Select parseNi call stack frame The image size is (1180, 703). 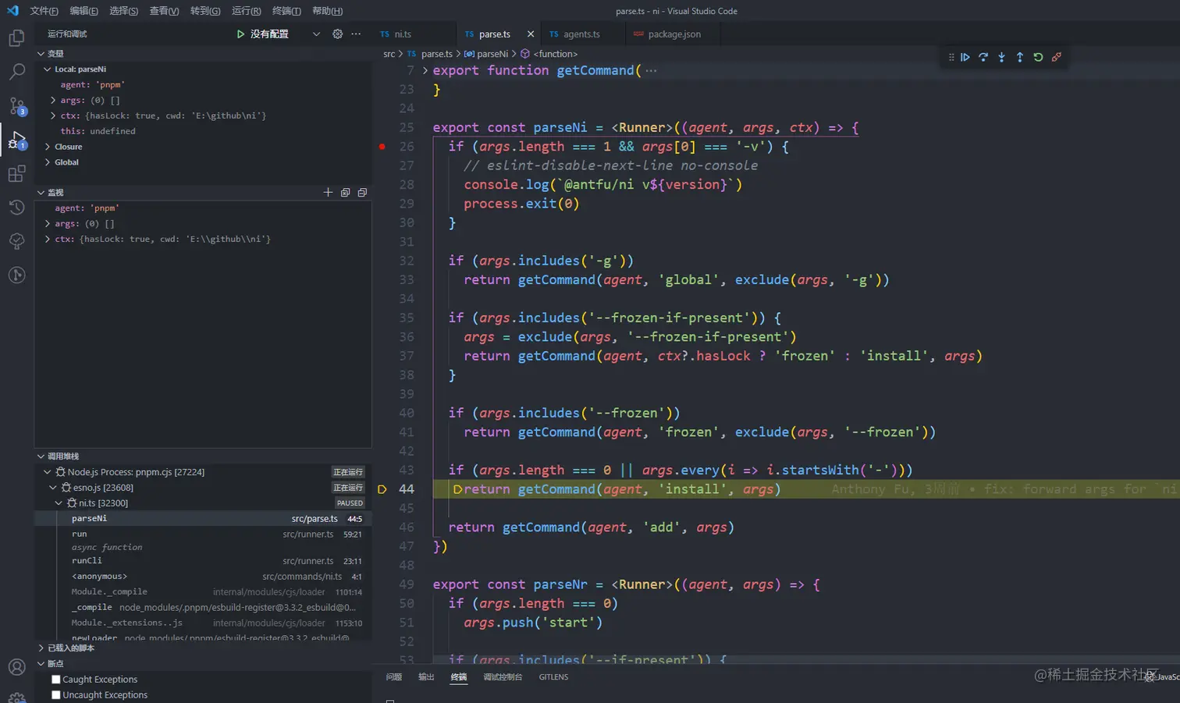coord(203,519)
